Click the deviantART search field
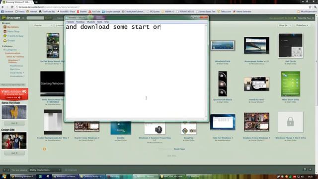This screenshot has width=318, height=179. [x=35, y=18]
